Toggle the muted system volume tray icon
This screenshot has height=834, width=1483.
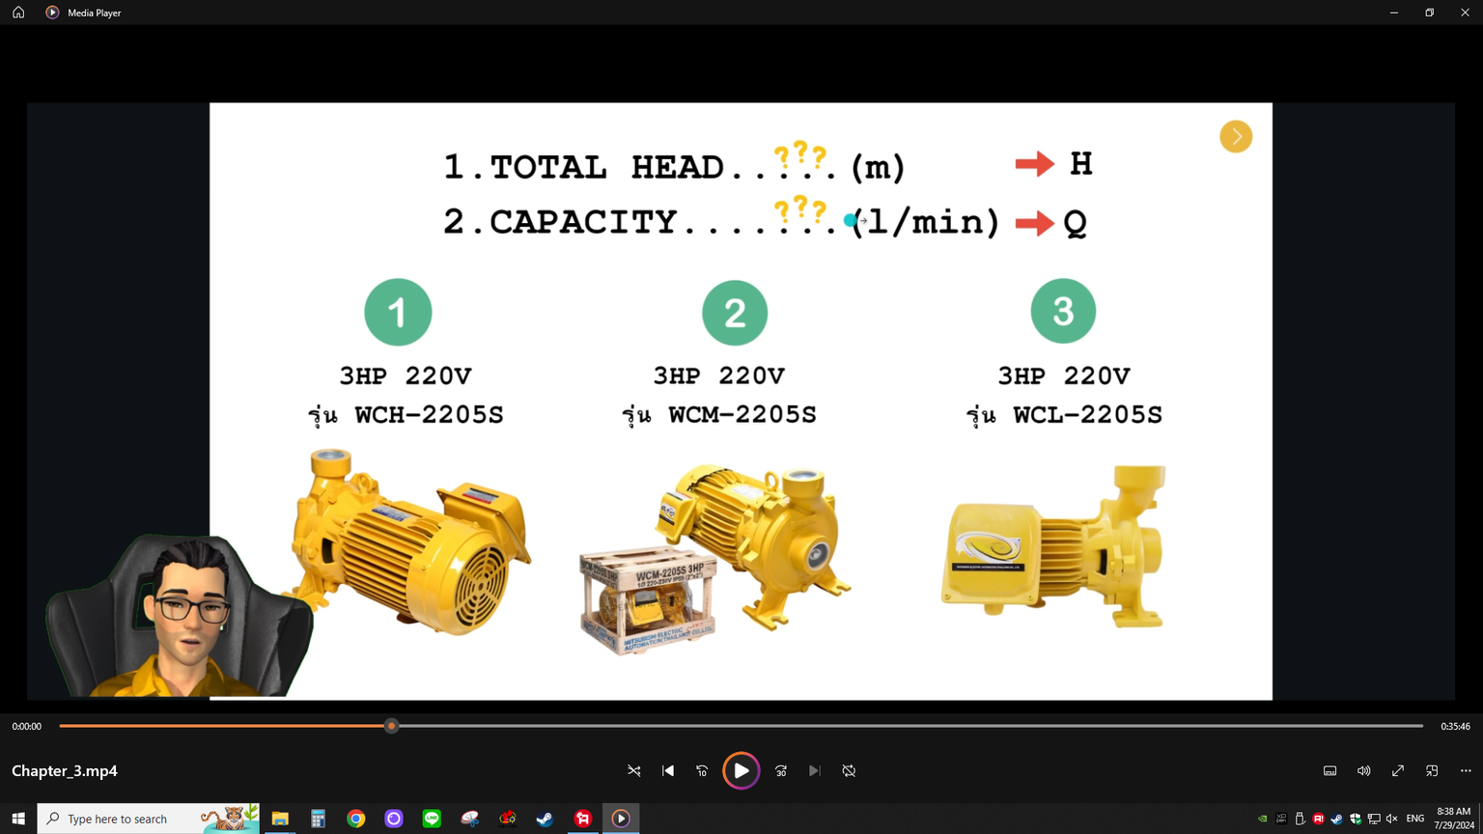(1391, 819)
